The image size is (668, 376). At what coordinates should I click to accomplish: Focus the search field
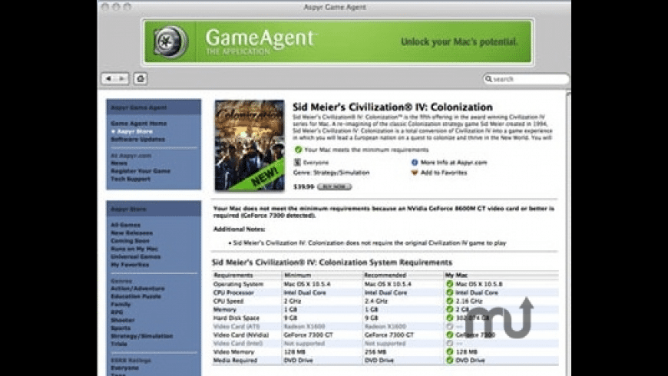tap(526, 79)
